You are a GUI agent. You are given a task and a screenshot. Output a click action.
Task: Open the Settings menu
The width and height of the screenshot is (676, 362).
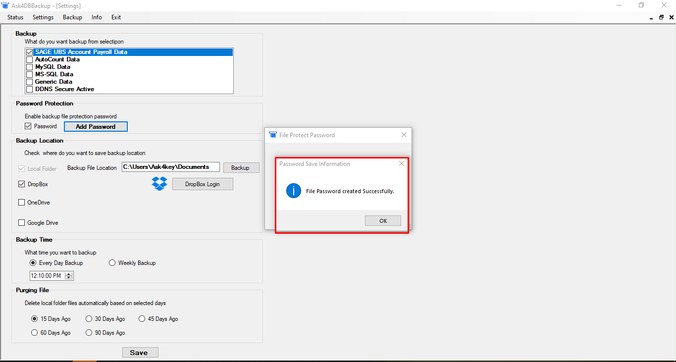pyautogui.click(x=43, y=17)
